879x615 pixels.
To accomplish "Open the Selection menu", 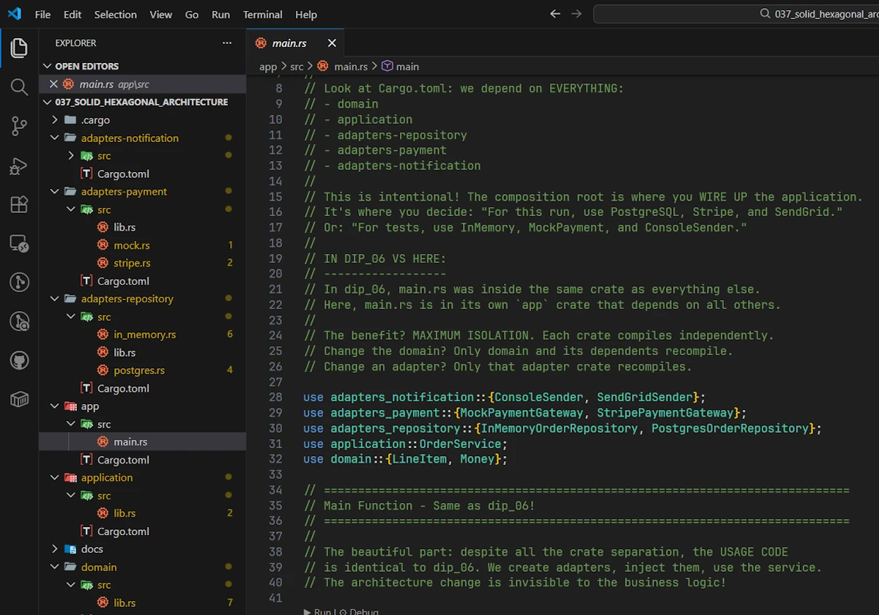I will point(115,15).
